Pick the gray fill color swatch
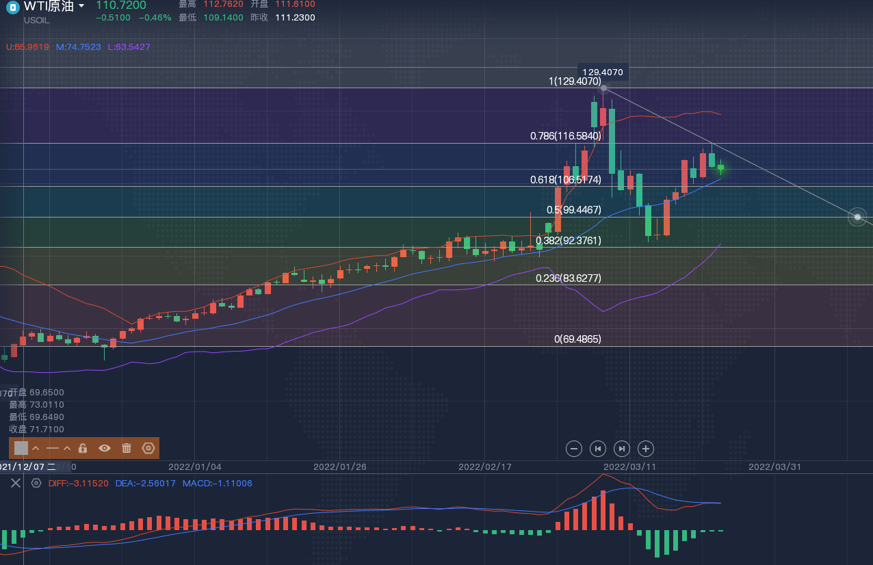 point(21,448)
